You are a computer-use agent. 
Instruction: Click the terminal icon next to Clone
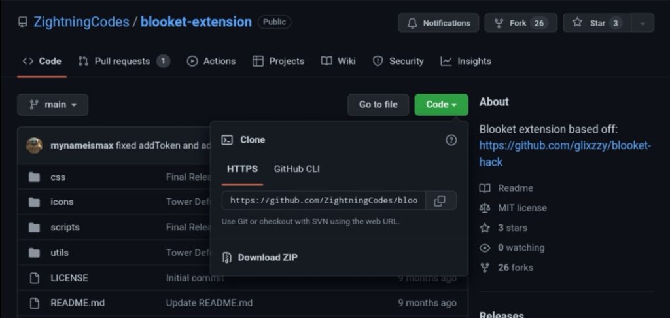(227, 140)
